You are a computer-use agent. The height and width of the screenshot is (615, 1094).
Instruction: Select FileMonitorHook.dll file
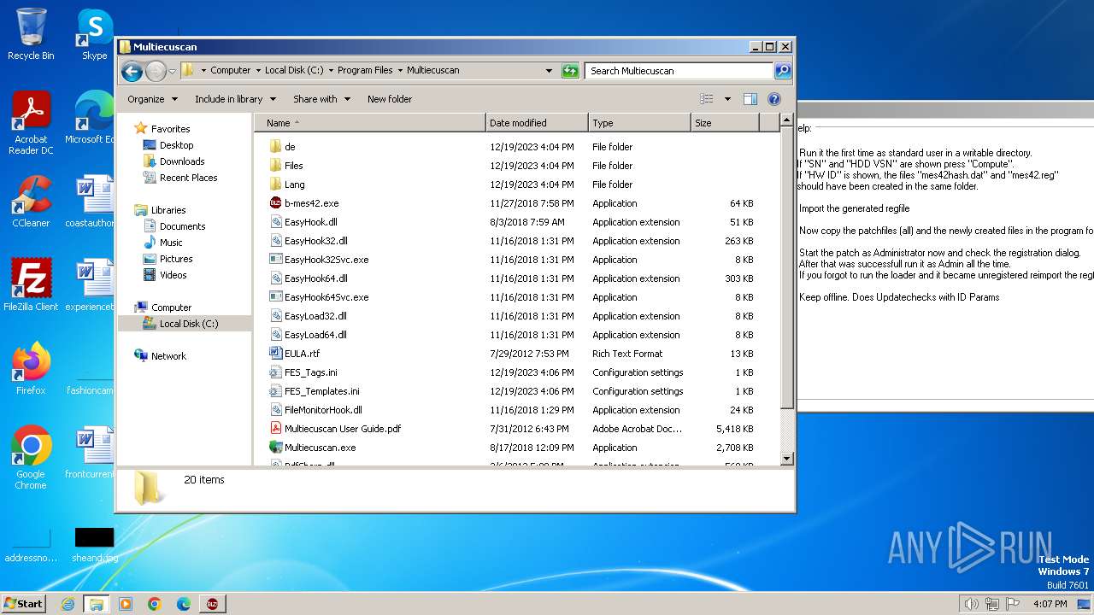(323, 410)
